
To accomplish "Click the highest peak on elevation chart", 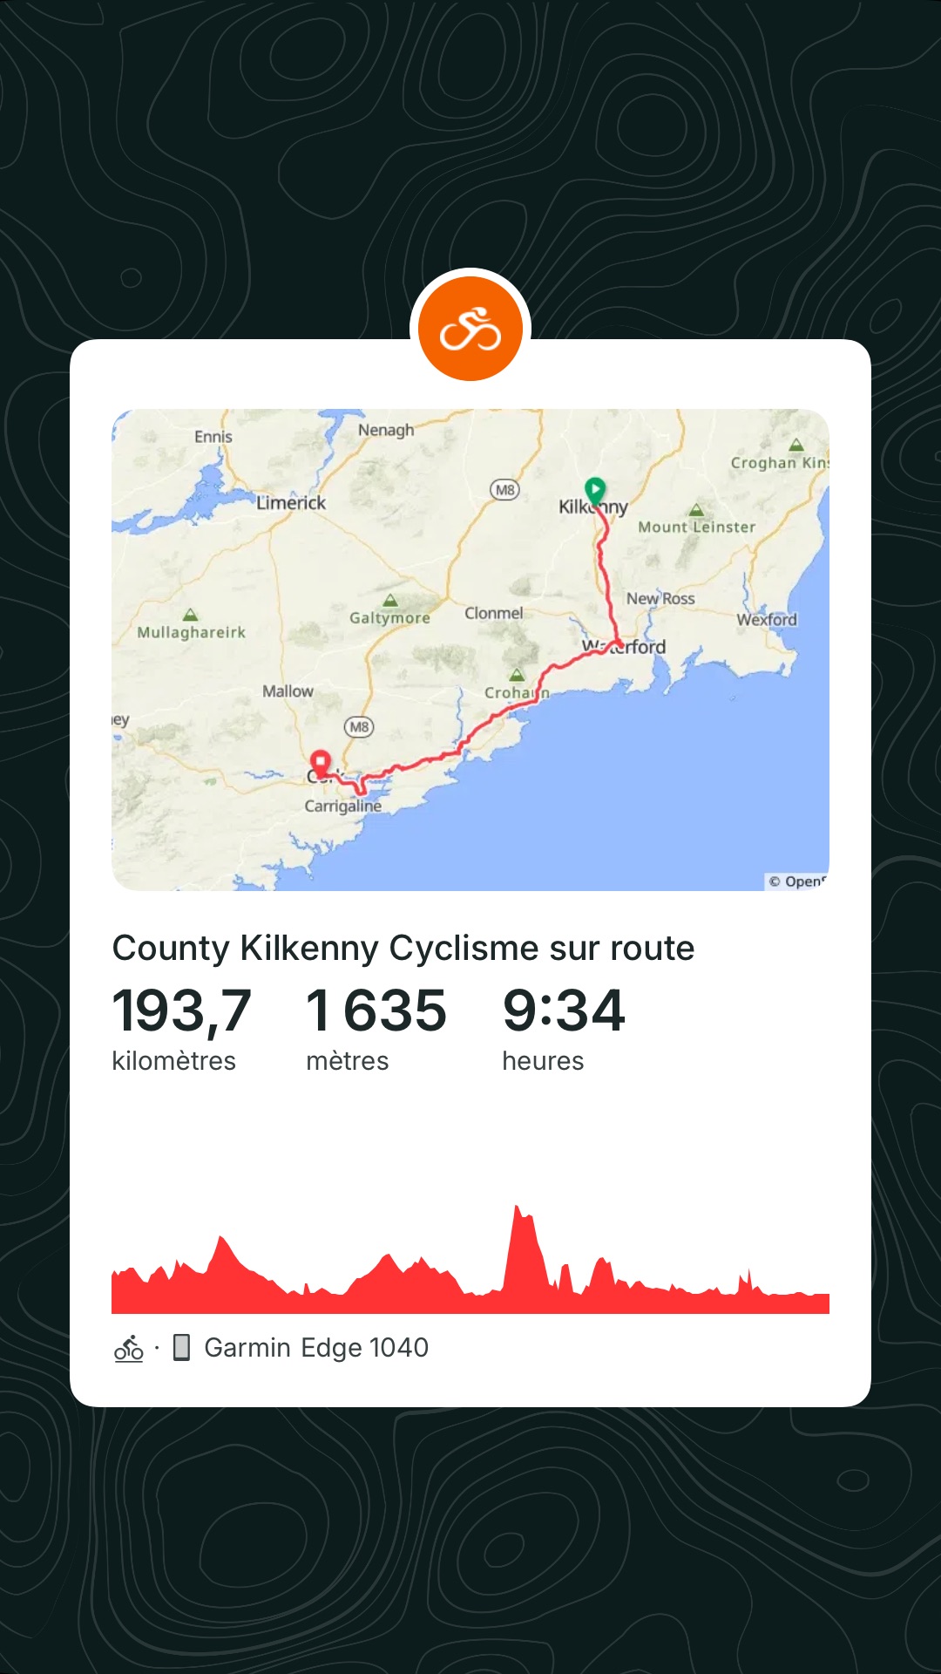I will [518, 1208].
